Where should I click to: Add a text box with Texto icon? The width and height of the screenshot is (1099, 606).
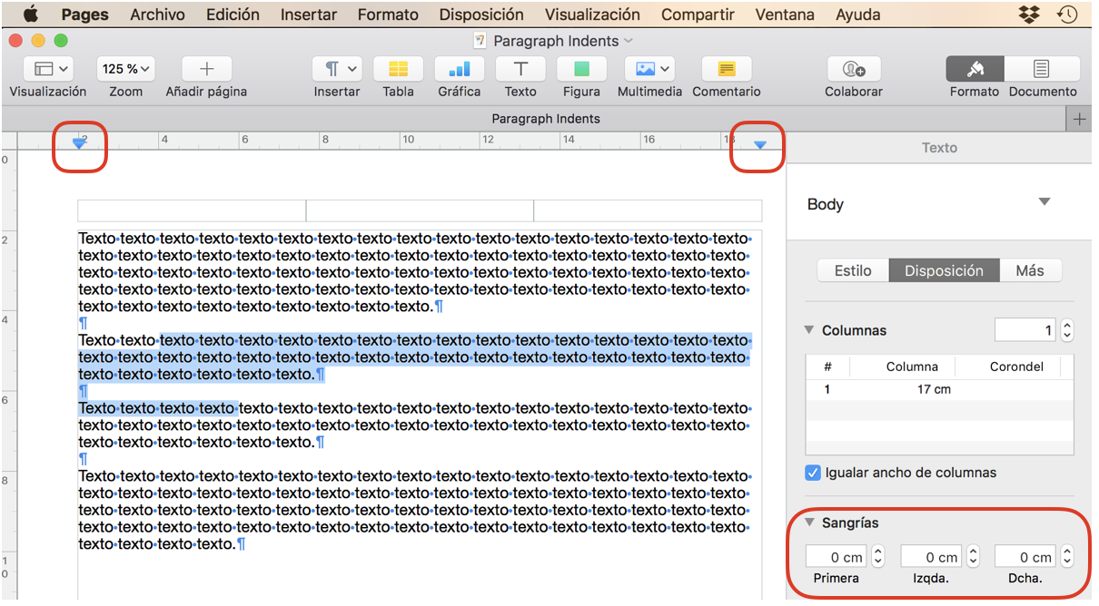pos(520,70)
